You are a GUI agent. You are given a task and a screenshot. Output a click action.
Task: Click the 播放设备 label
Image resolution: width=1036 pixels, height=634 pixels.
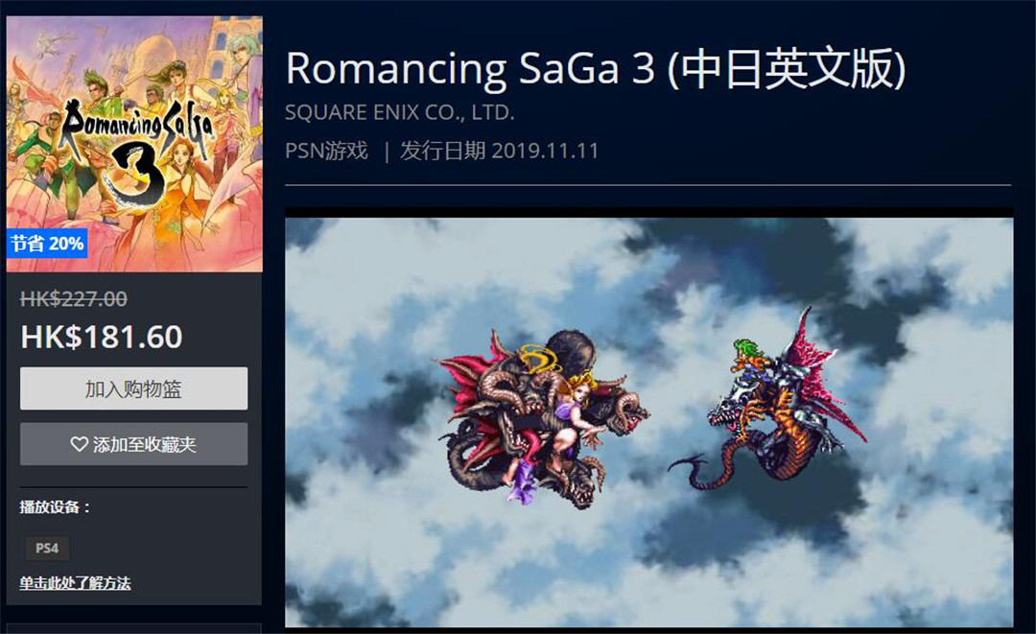(x=55, y=507)
